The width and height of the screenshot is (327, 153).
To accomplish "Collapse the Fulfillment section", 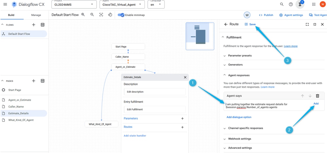I will click(x=222, y=38).
